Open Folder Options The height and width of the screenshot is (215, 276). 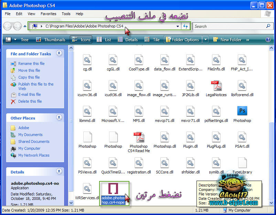pyautogui.click(x=183, y=40)
